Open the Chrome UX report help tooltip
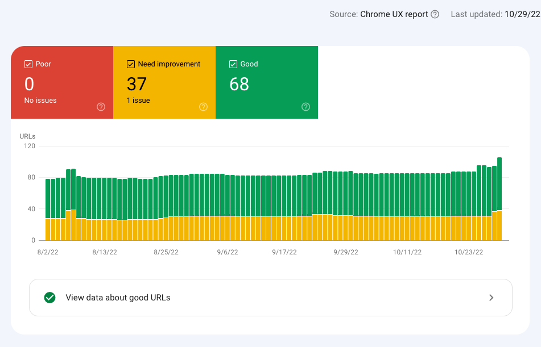Screen dimensions: 541x347 click(x=435, y=14)
